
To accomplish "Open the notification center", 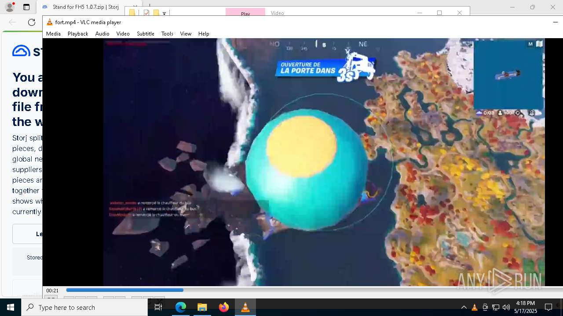I will 548,307.
